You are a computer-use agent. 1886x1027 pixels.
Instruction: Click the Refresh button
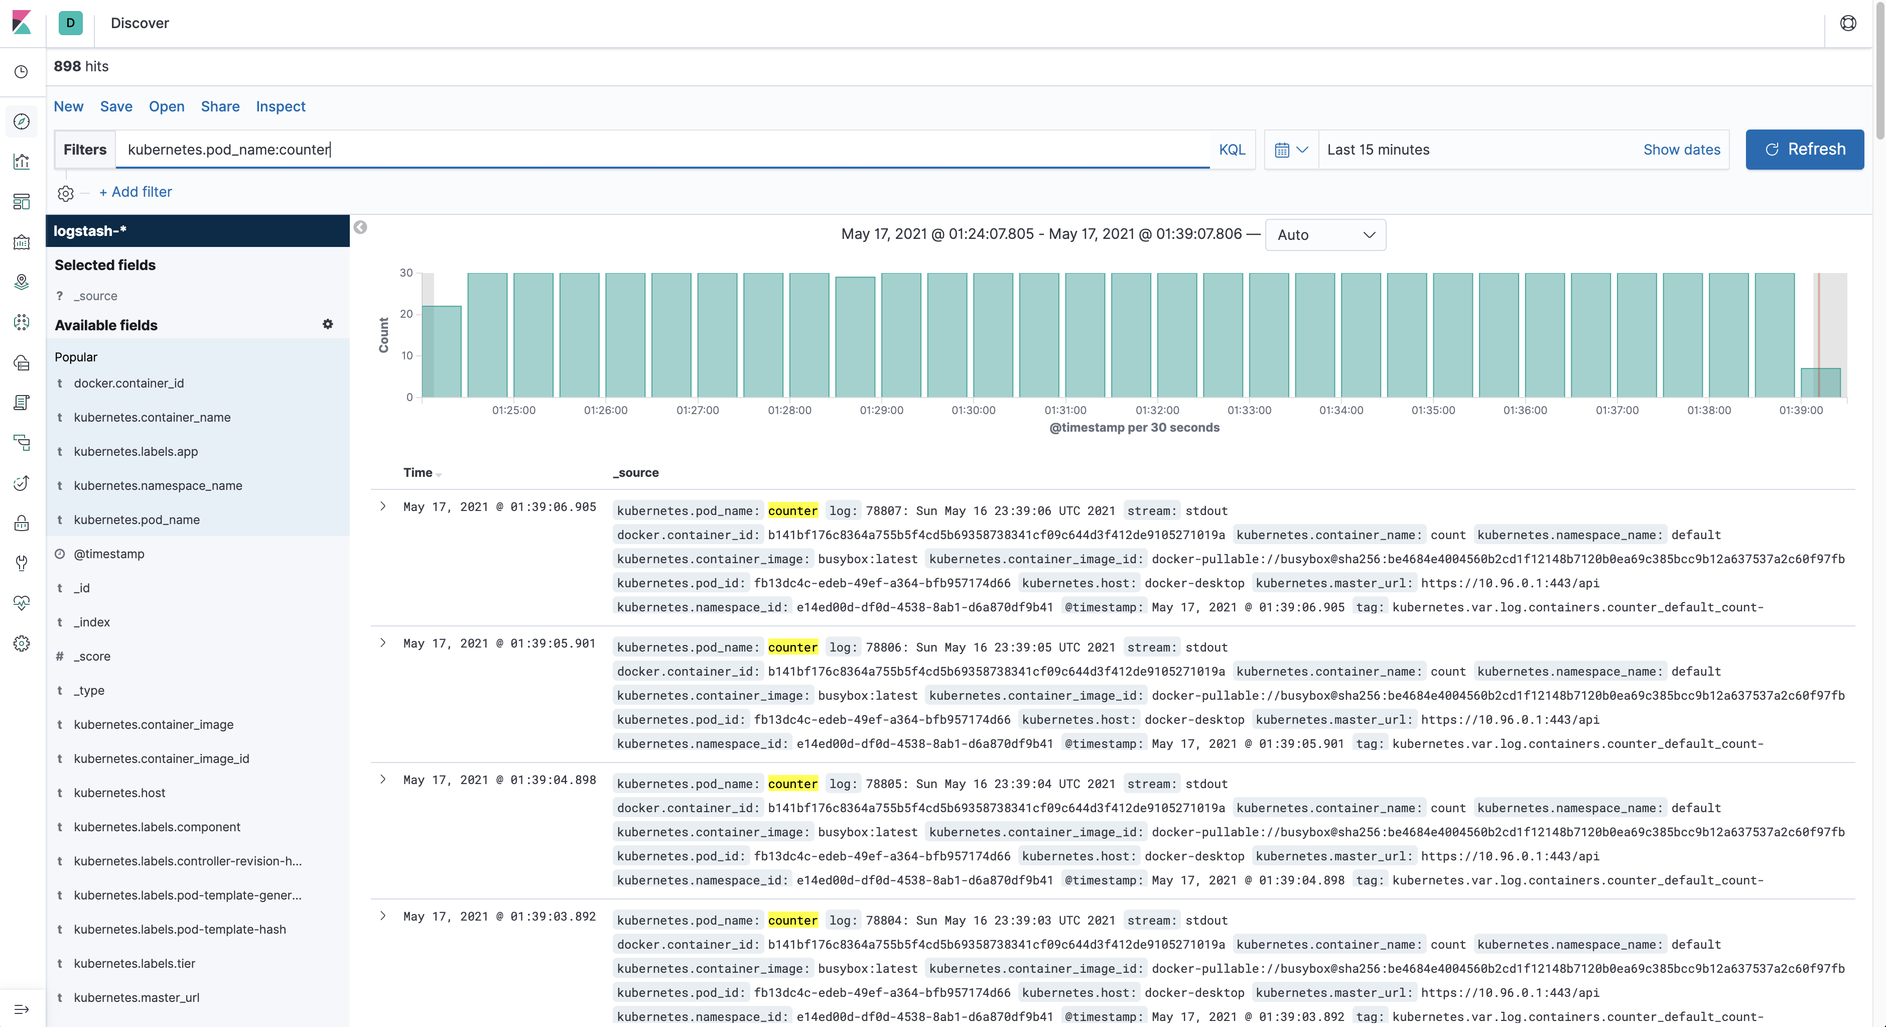pos(1804,150)
